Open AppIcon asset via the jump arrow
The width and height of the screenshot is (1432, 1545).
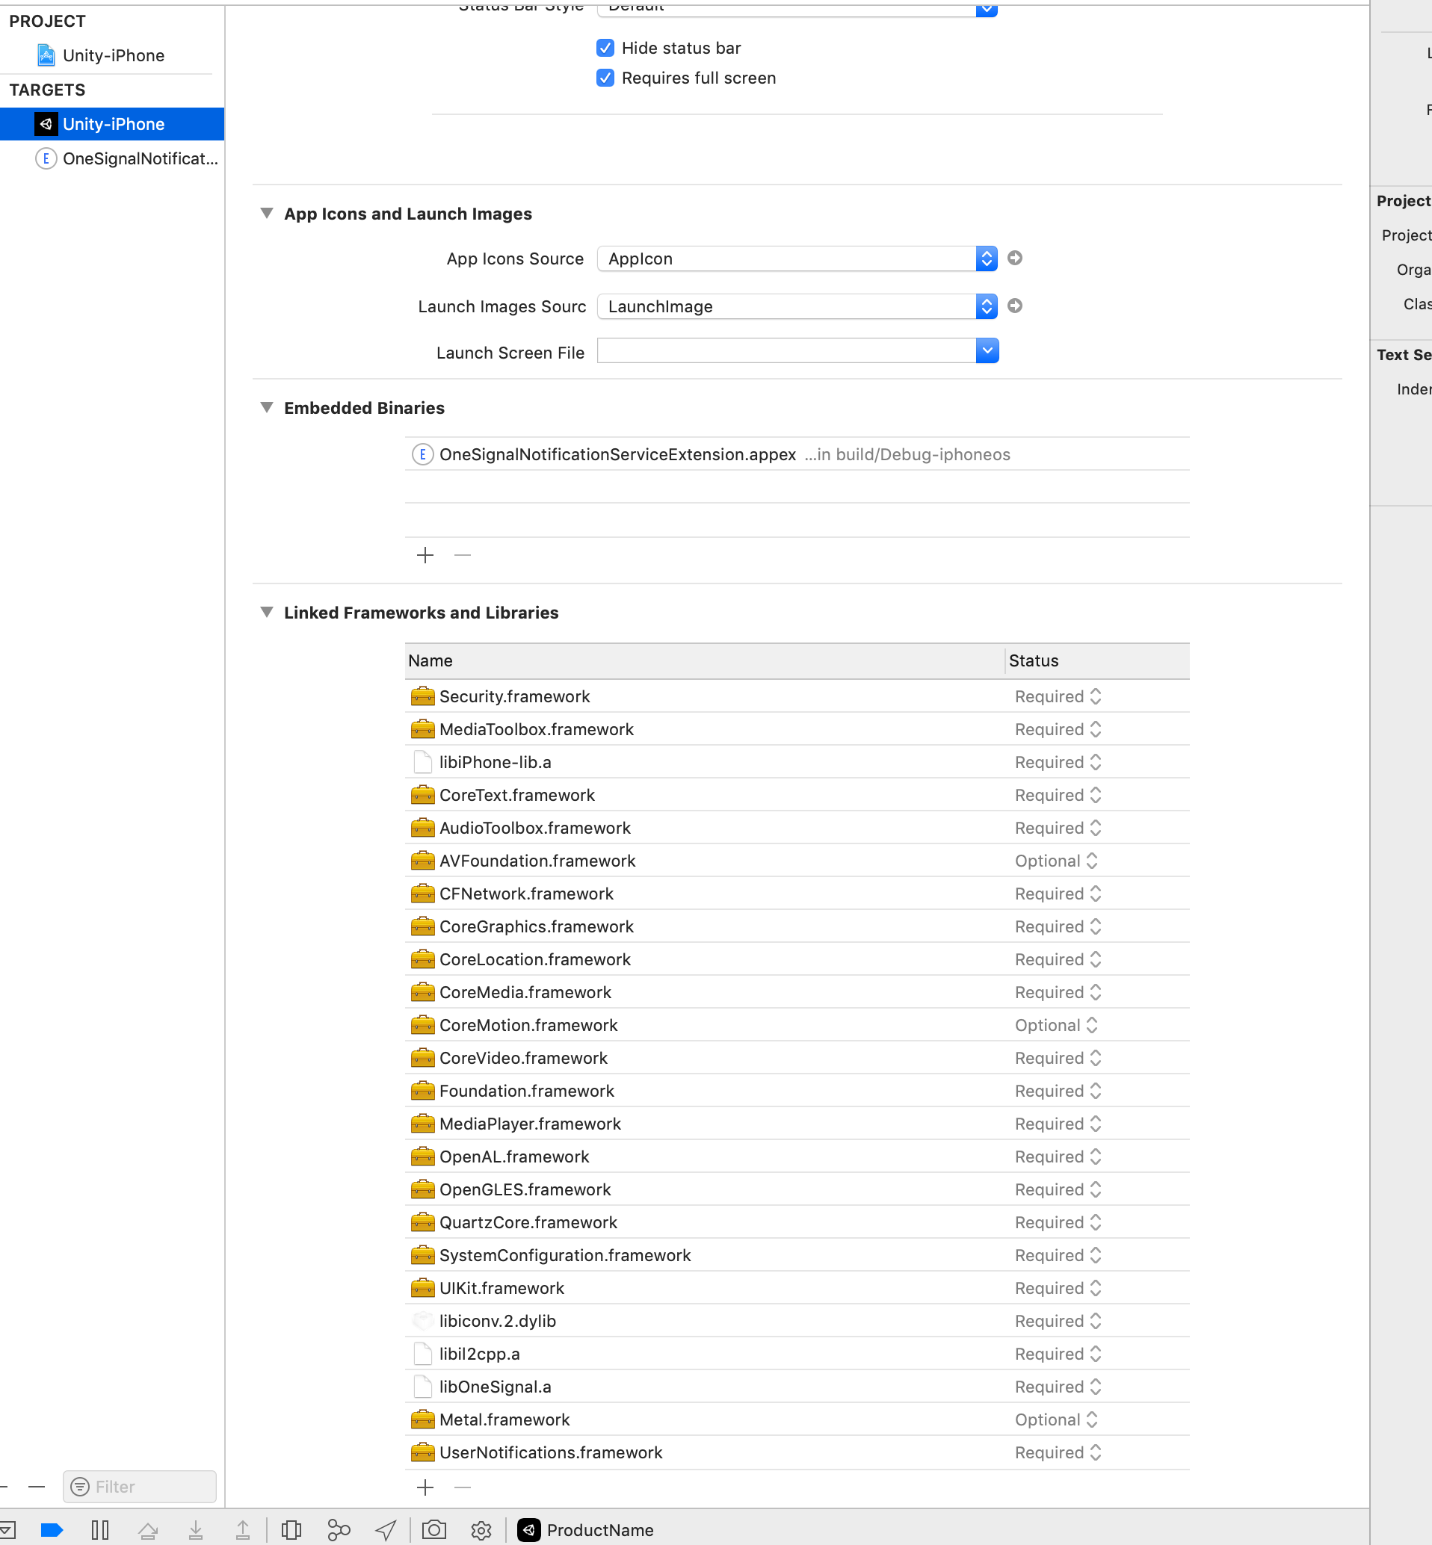click(1015, 258)
